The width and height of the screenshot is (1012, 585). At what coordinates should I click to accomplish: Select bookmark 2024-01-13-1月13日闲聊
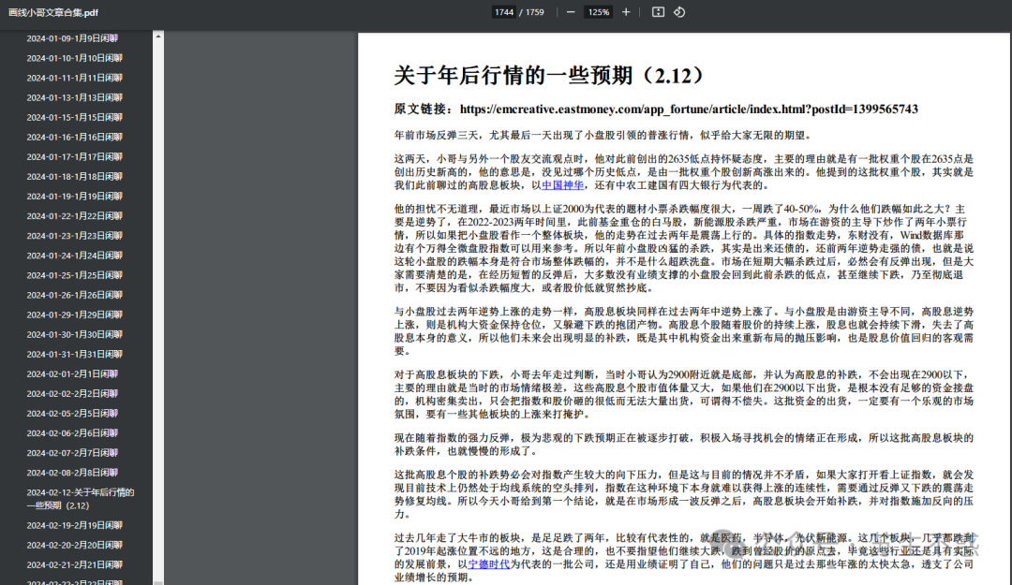pos(75,98)
